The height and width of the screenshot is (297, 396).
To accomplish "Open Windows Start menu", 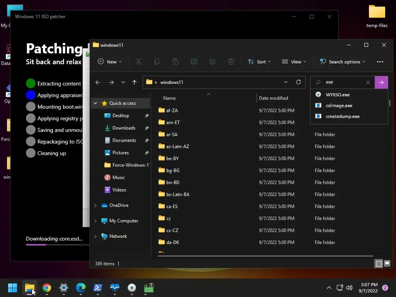I will (x=12, y=288).
